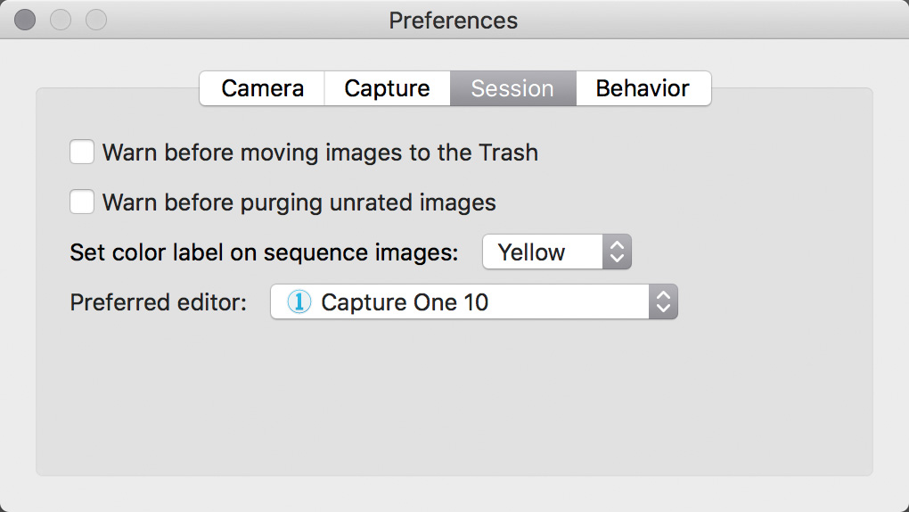Click the empty area below Preferred editor
The image size is (909, 512).
(454, 398)
